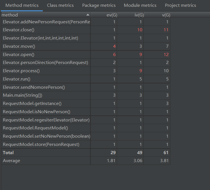Sort by the v(G) column header
The image size is (210, 190).
pyautogui.click(x=166, y=15)
